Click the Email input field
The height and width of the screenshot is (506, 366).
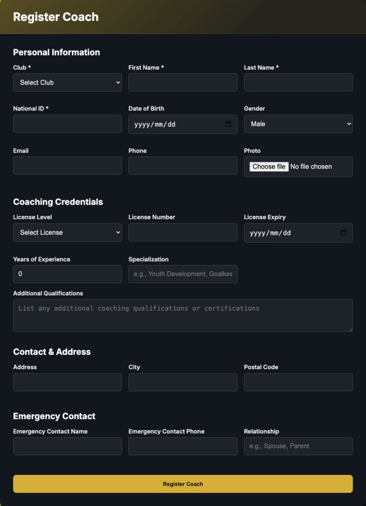point(67,166)
